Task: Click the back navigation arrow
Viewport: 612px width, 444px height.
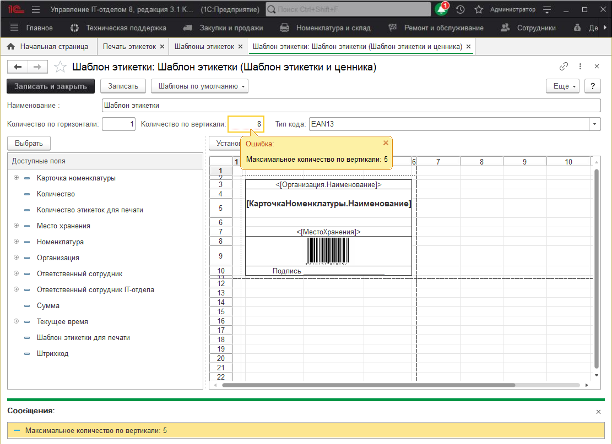Action: coord(18,67)
